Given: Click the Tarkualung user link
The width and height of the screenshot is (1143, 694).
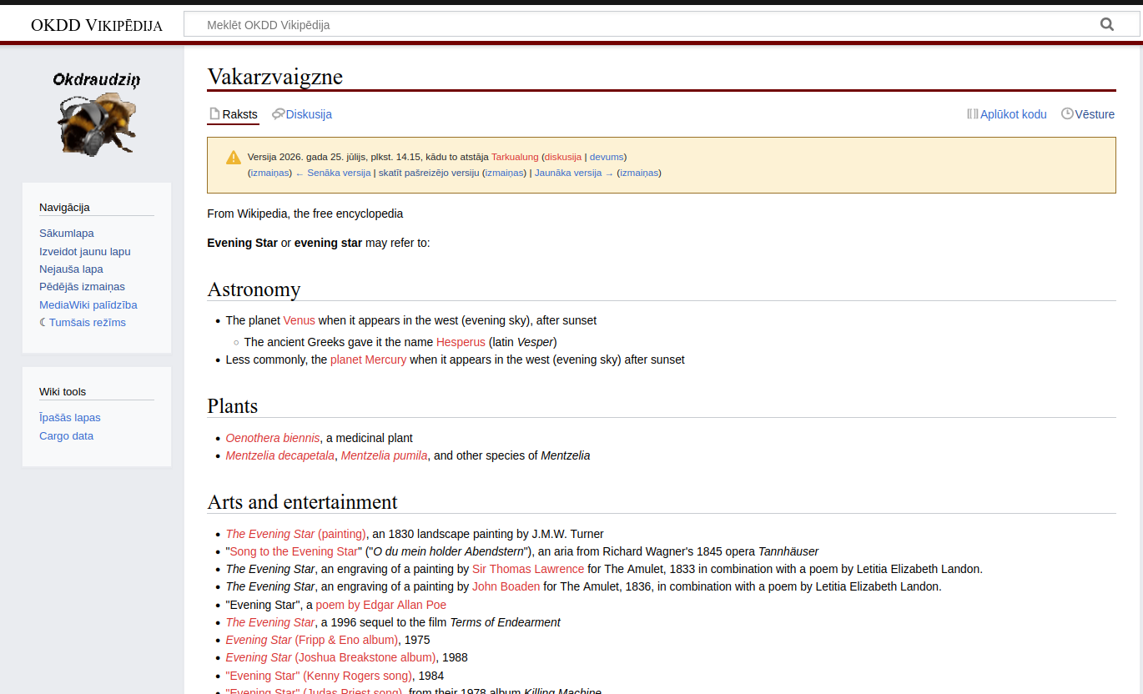Looking at the screenshot, I should 515,157.
